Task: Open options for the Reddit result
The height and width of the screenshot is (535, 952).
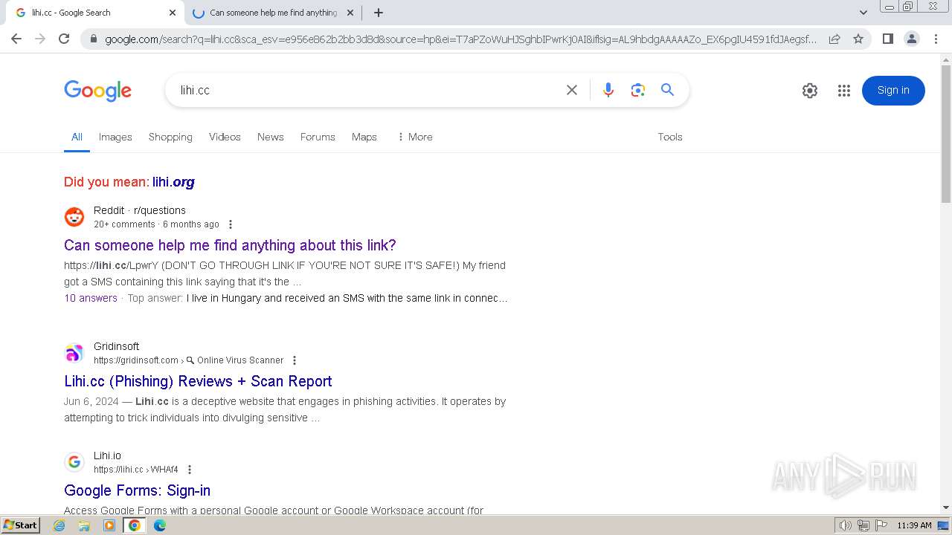Action: pyautogui.click(x=231, y=224)
